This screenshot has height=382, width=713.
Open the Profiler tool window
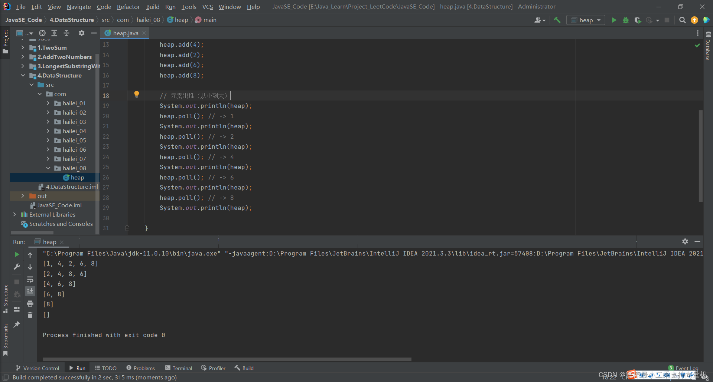click(213, 368)
